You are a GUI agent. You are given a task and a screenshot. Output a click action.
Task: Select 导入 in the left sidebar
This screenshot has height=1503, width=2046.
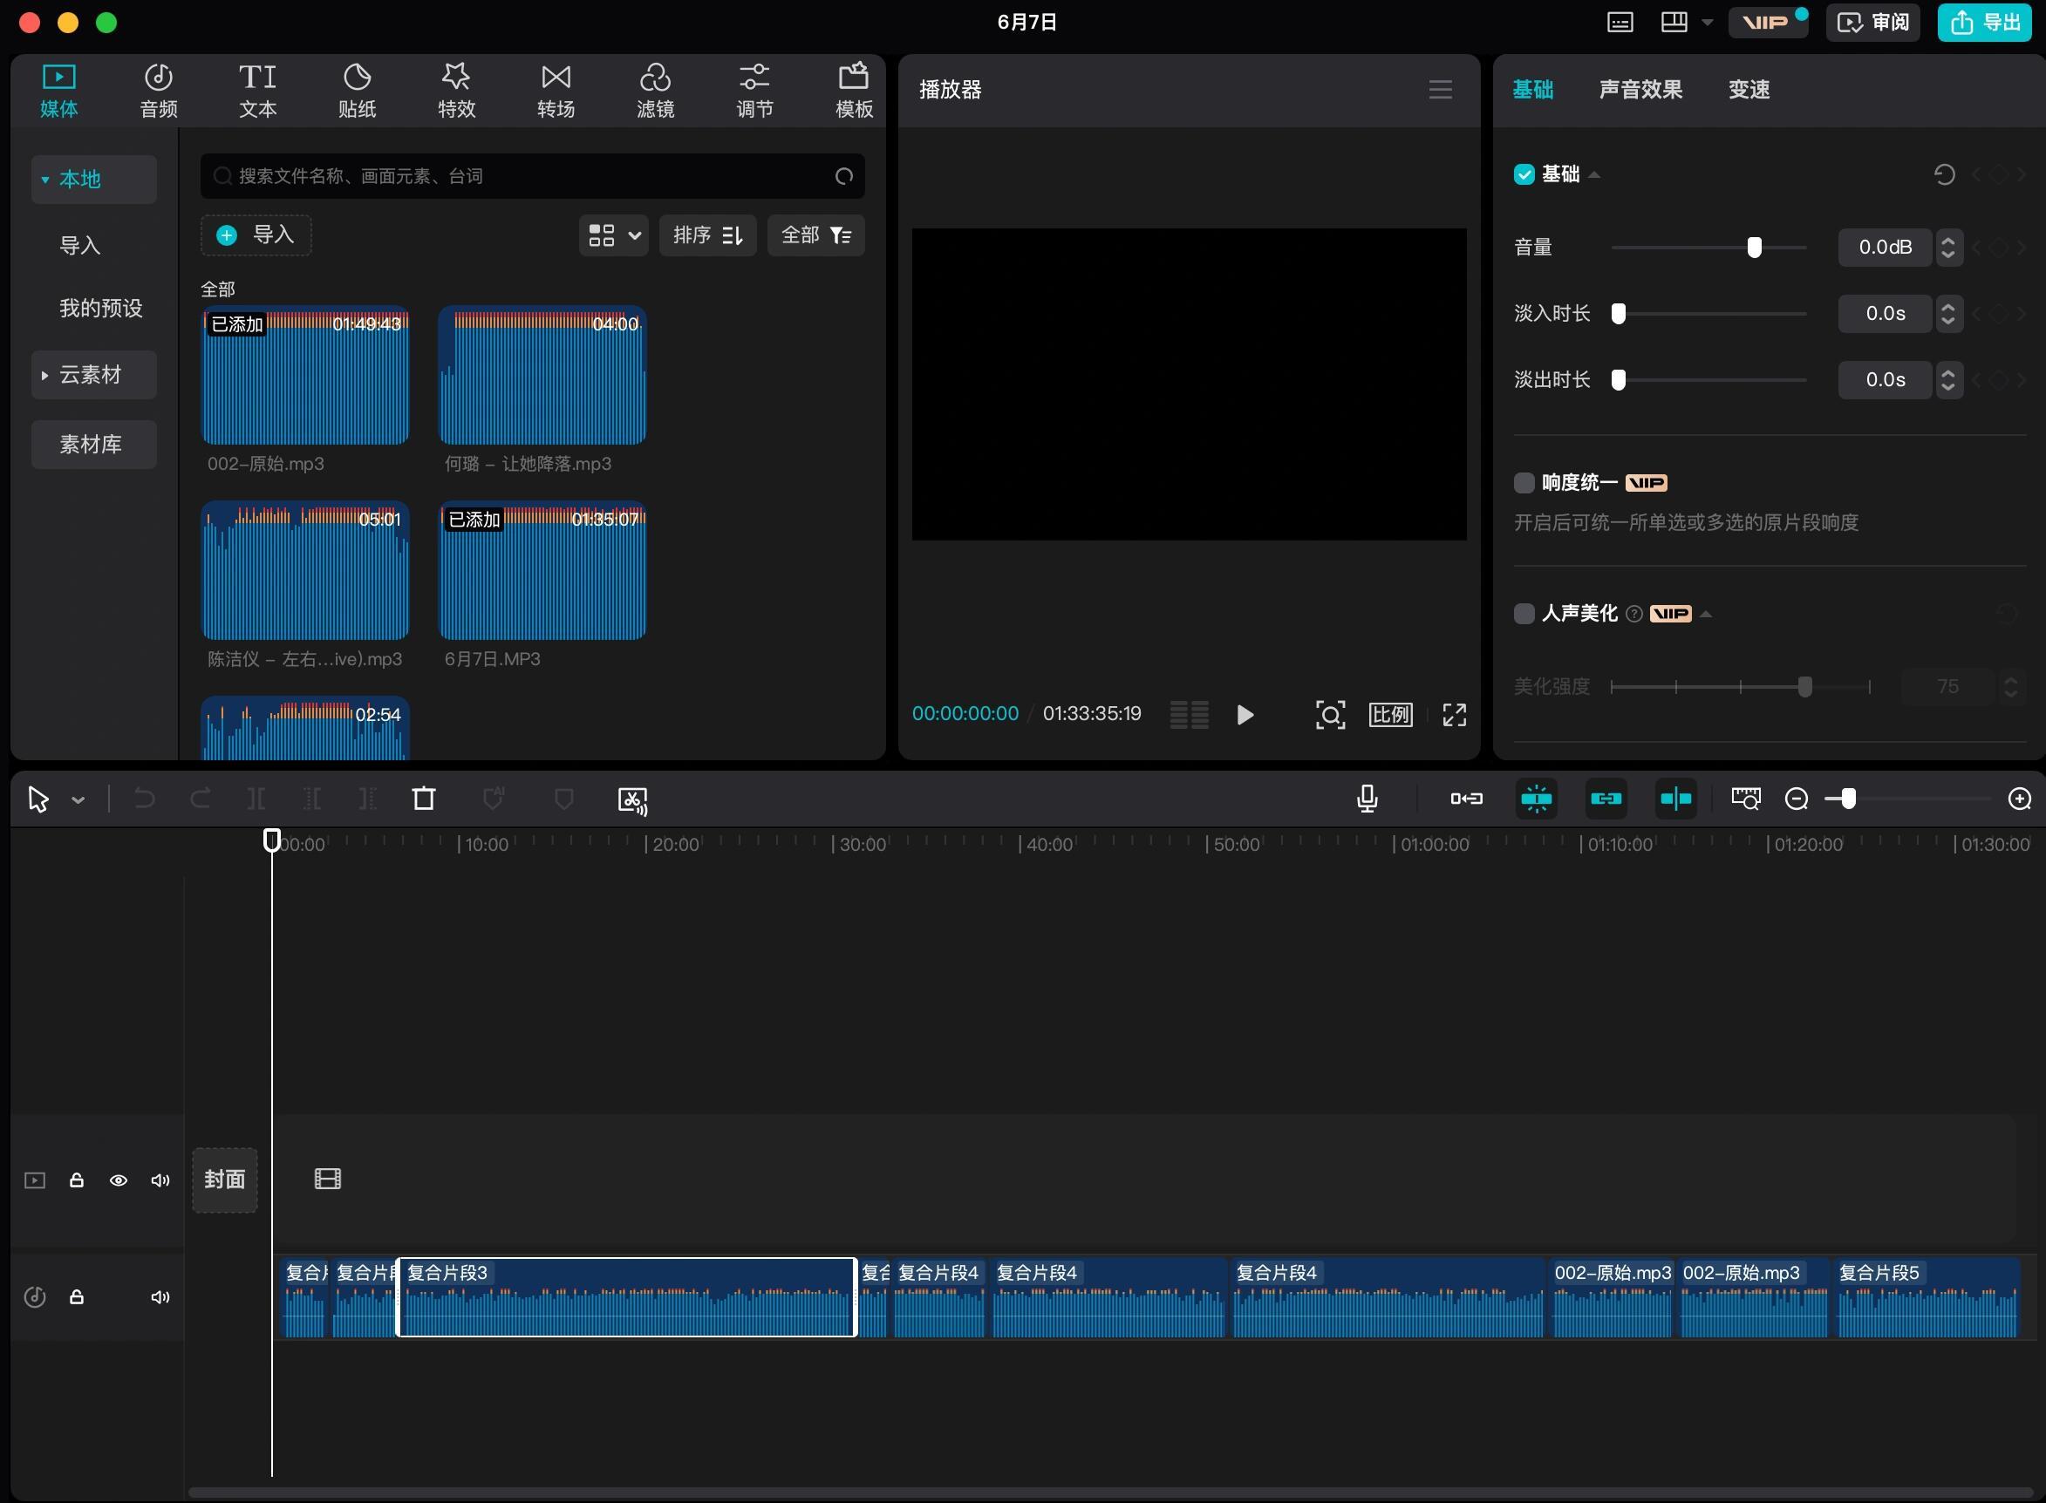point(80,245)
